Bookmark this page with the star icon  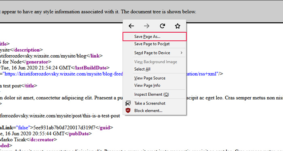point(177,26)
